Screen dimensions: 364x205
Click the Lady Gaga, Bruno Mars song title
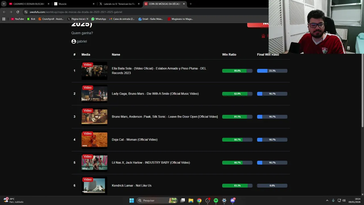[155, 94]
